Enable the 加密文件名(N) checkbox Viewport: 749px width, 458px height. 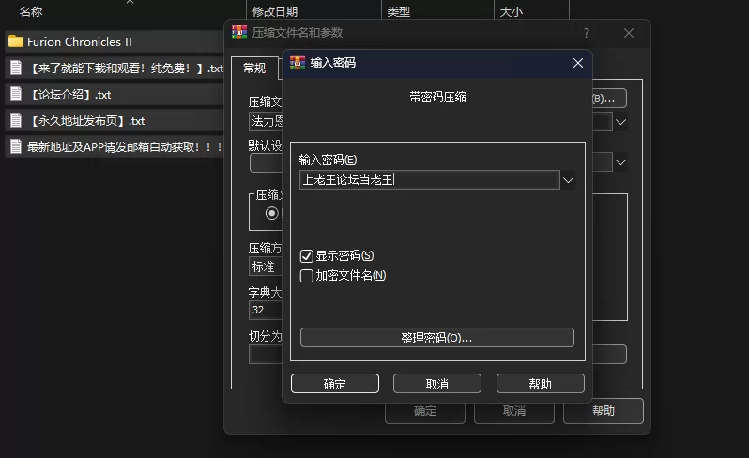(307, 276)
